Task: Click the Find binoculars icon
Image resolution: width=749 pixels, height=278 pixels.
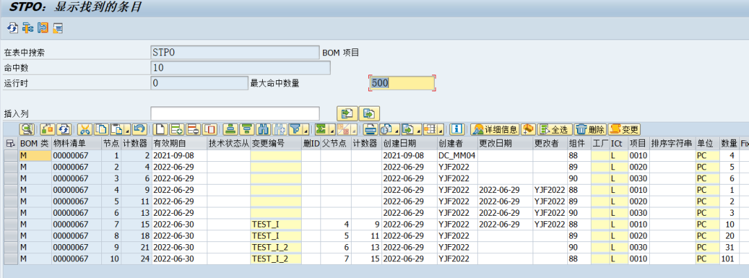Action: pyautogui.click(x=263, y=129)
